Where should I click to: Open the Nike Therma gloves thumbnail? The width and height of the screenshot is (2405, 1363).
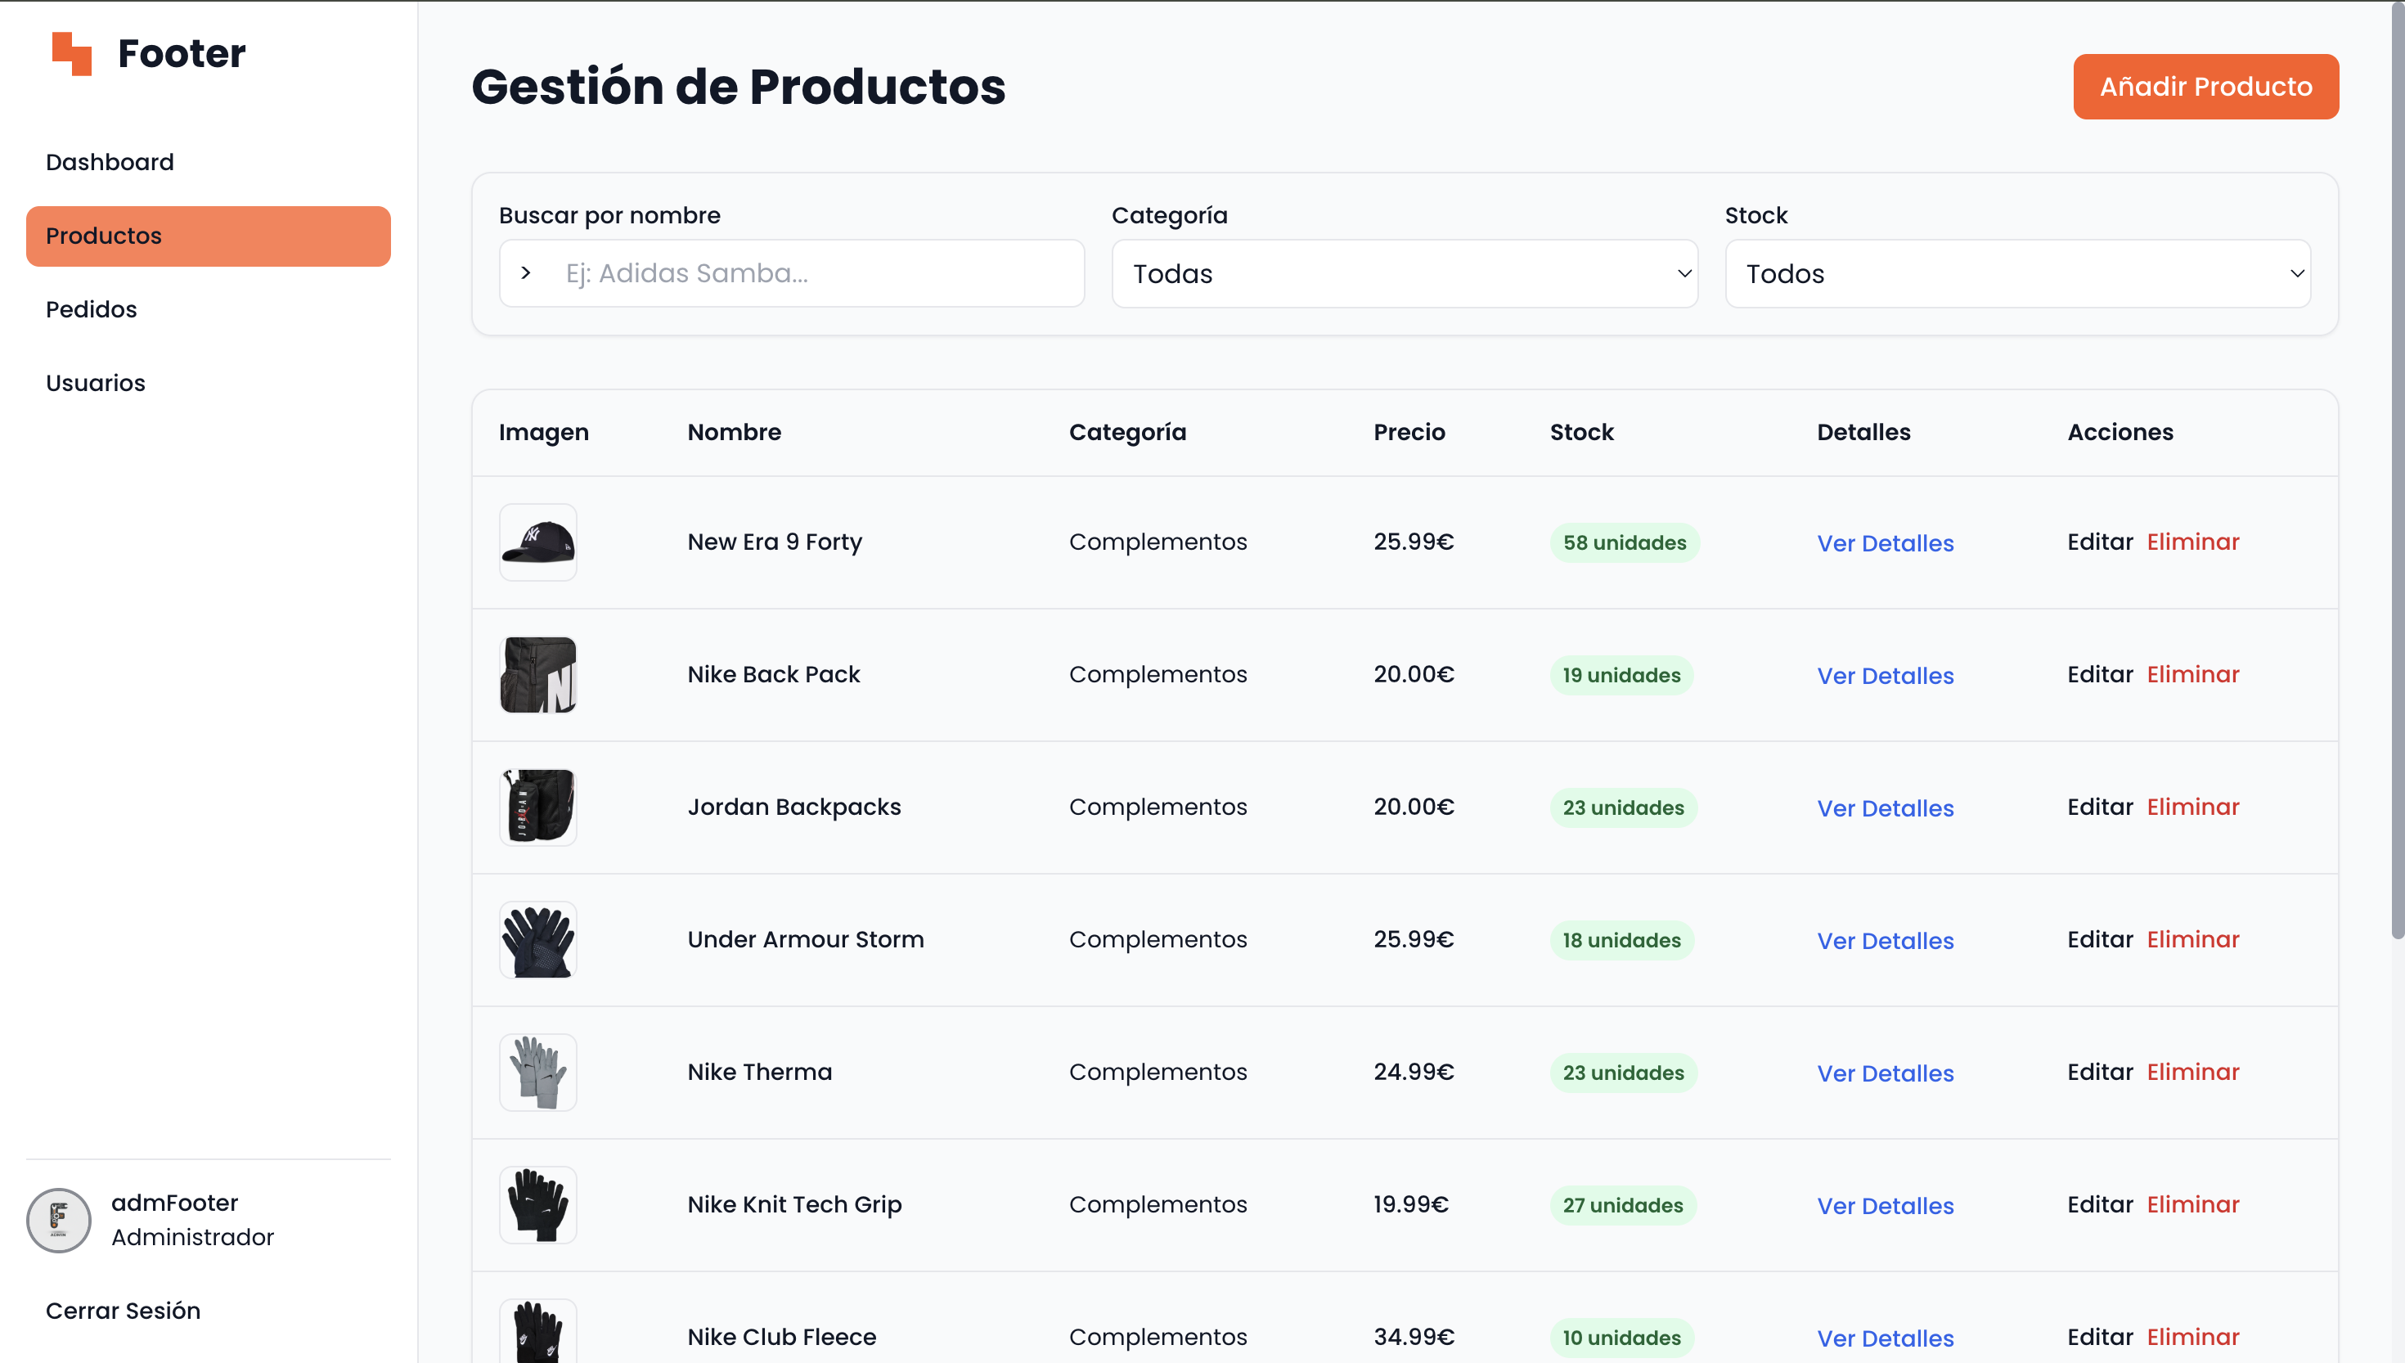pyautogui.click(x=538, y=1072)
